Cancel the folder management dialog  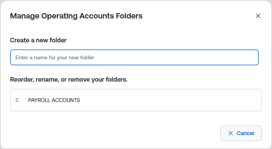click(x=241, y=133)
